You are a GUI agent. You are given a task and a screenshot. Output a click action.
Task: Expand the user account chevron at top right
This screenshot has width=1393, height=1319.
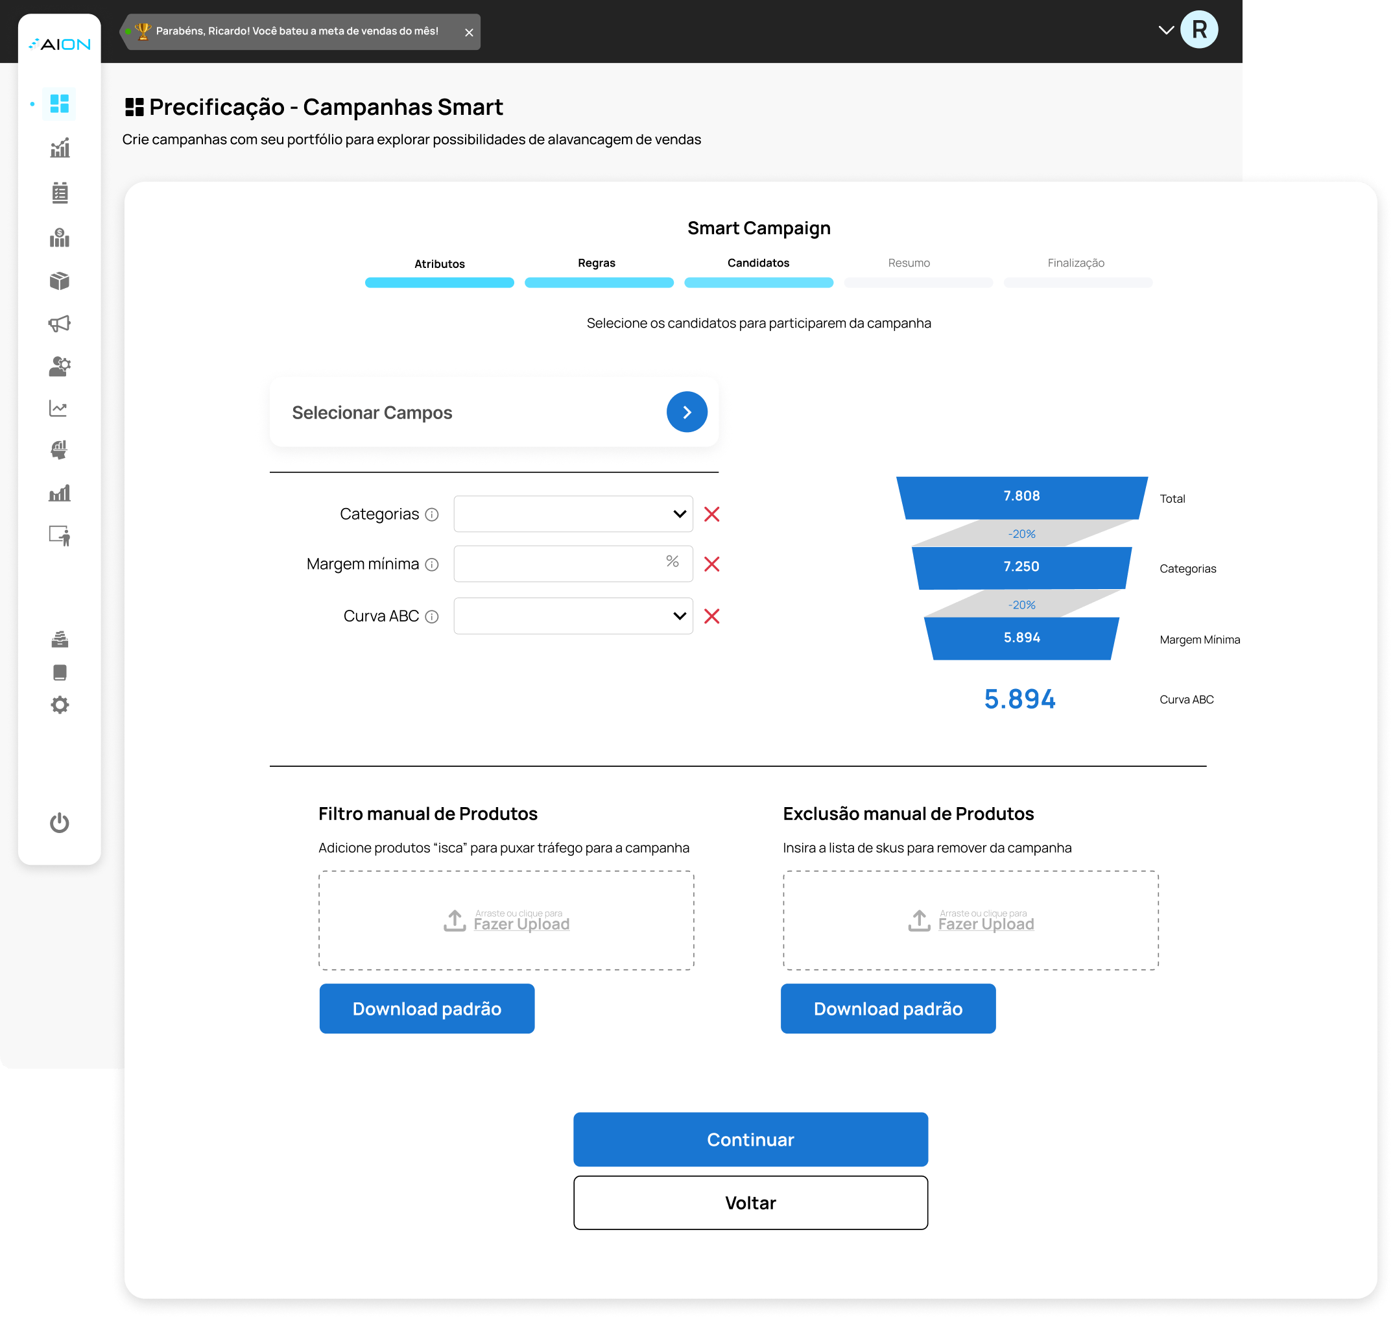[x=1166, y=30]
